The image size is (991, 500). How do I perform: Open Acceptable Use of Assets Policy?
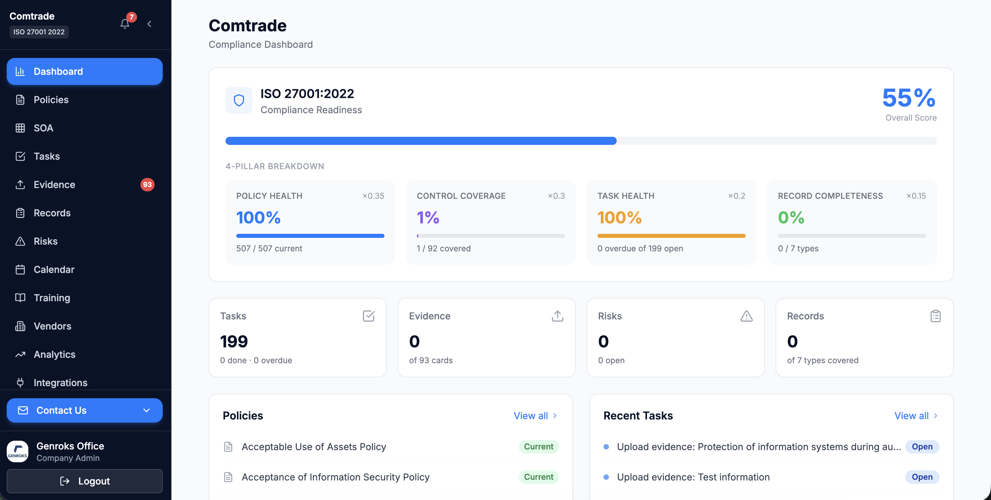[314, 447]
